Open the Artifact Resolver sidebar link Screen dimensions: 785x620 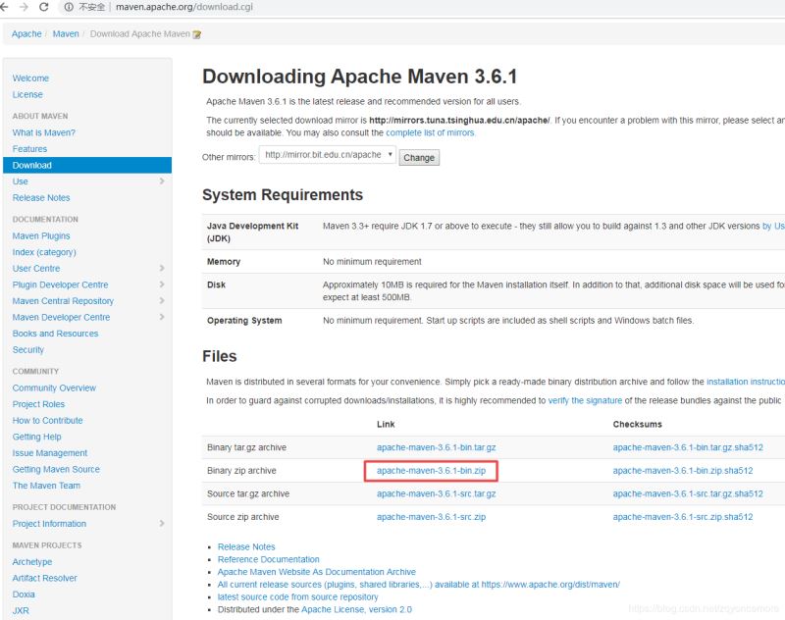point(44,578)
